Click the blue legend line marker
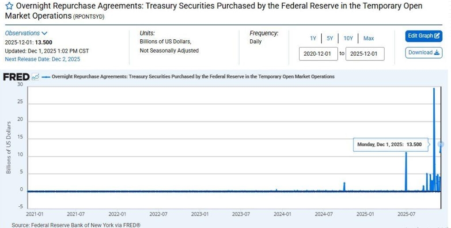This screenshot has height=228, width=451. point(46,77)
